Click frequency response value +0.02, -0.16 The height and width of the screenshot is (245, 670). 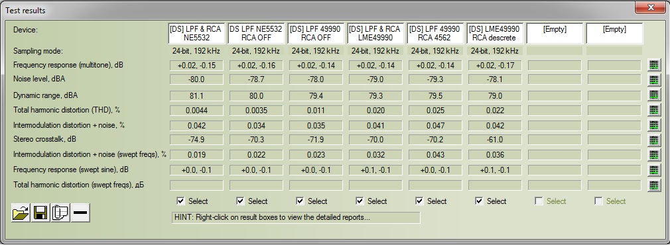pyautogui.click(x=256, y=66)
